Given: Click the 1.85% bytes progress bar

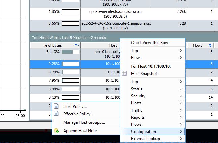Looking at the screenshot, I should click(71, 11).
